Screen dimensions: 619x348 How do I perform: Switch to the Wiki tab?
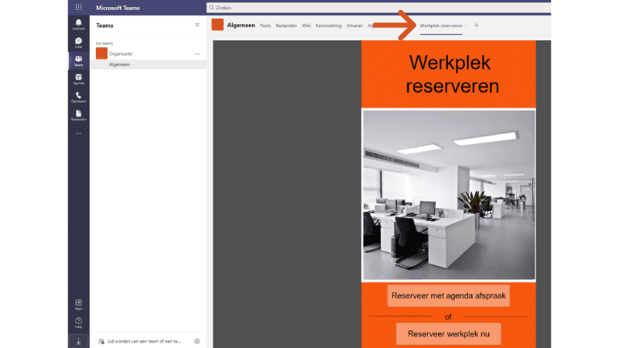tap(306, 26)
